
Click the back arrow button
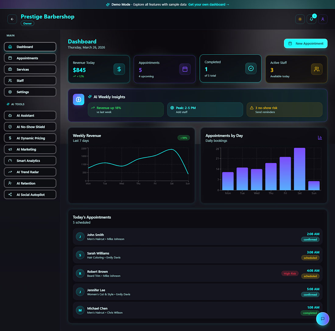12,19
